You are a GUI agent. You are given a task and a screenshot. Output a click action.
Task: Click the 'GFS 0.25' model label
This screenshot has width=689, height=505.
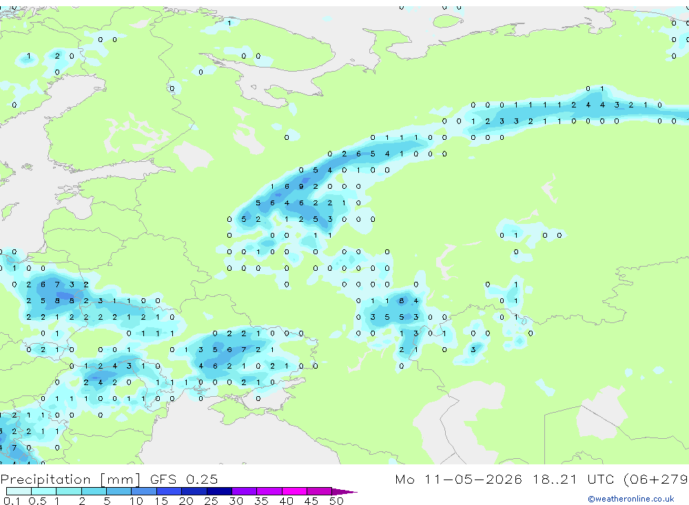tap(184, 479)
